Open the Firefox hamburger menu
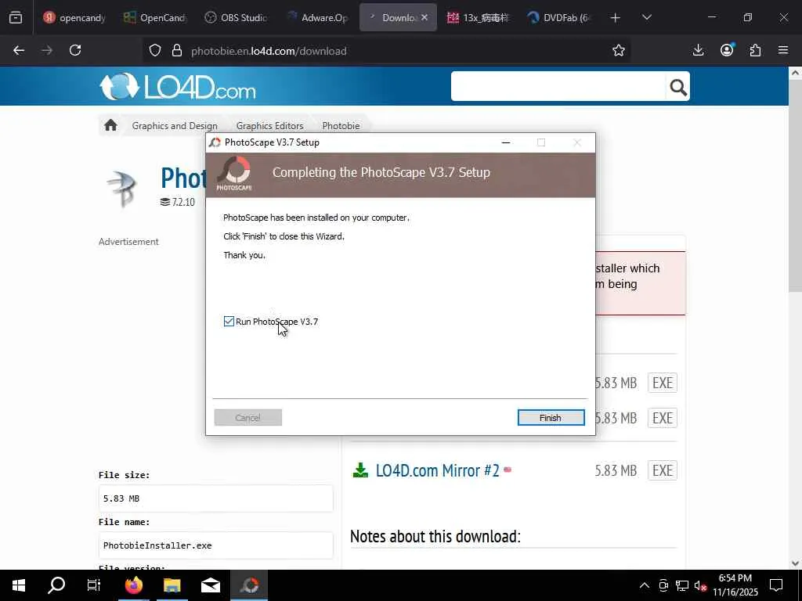This screenshot has height=601, width=802. 783,50
